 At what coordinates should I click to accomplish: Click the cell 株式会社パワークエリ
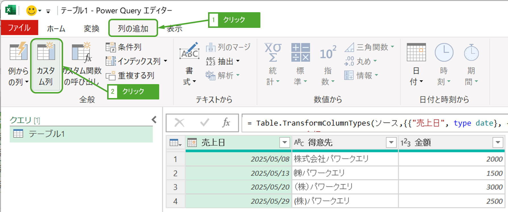[x=345, y=159]
